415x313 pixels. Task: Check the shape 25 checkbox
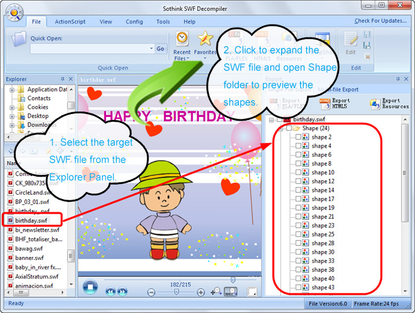click(298, 234)
